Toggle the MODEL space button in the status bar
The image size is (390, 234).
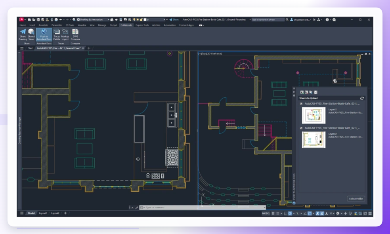tap(266, 213)
